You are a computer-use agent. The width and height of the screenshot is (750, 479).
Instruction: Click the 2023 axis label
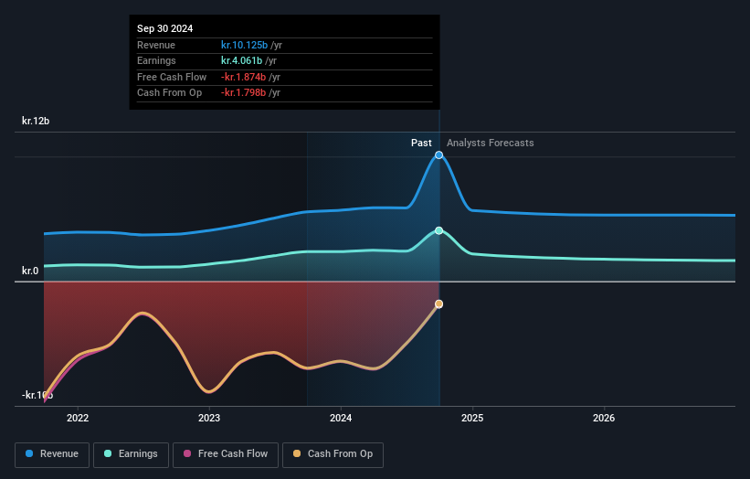click(x=209, y=418)
